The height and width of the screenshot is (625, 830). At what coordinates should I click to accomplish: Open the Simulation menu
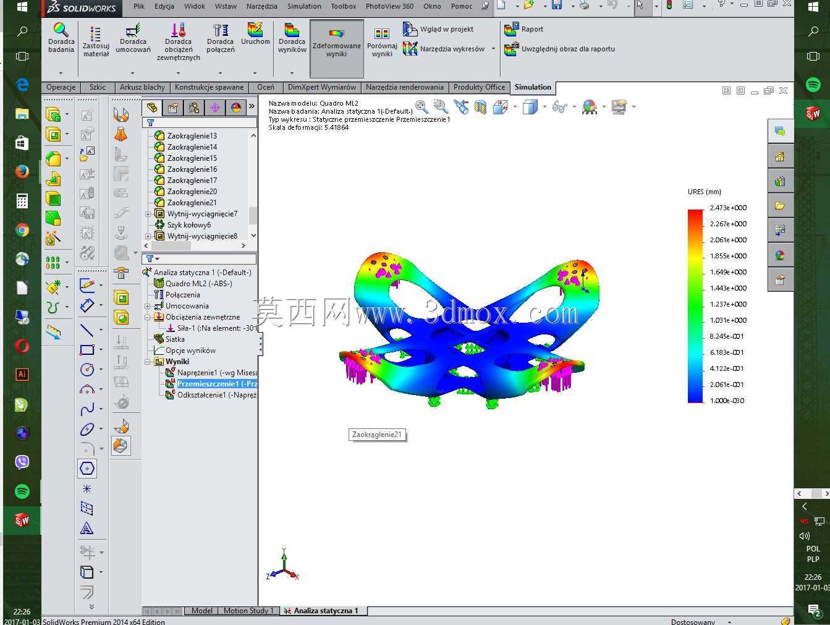304,6
